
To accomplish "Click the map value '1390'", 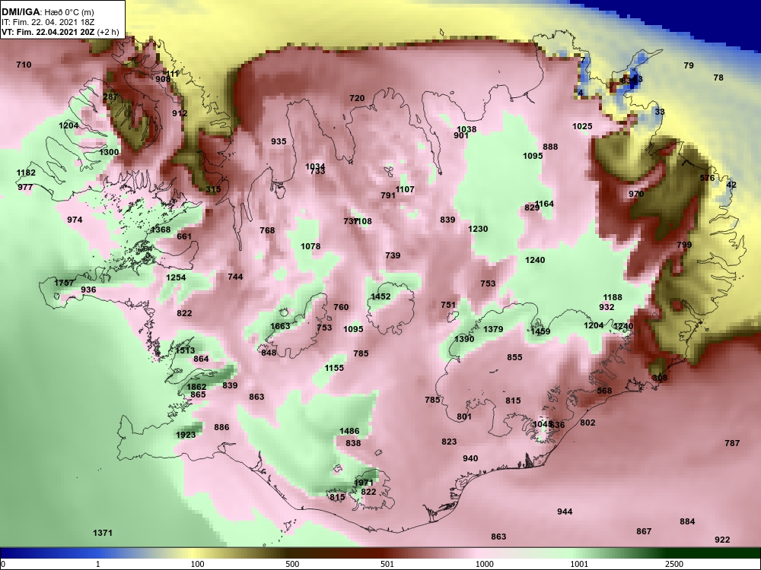I will [x=464, y=339].
